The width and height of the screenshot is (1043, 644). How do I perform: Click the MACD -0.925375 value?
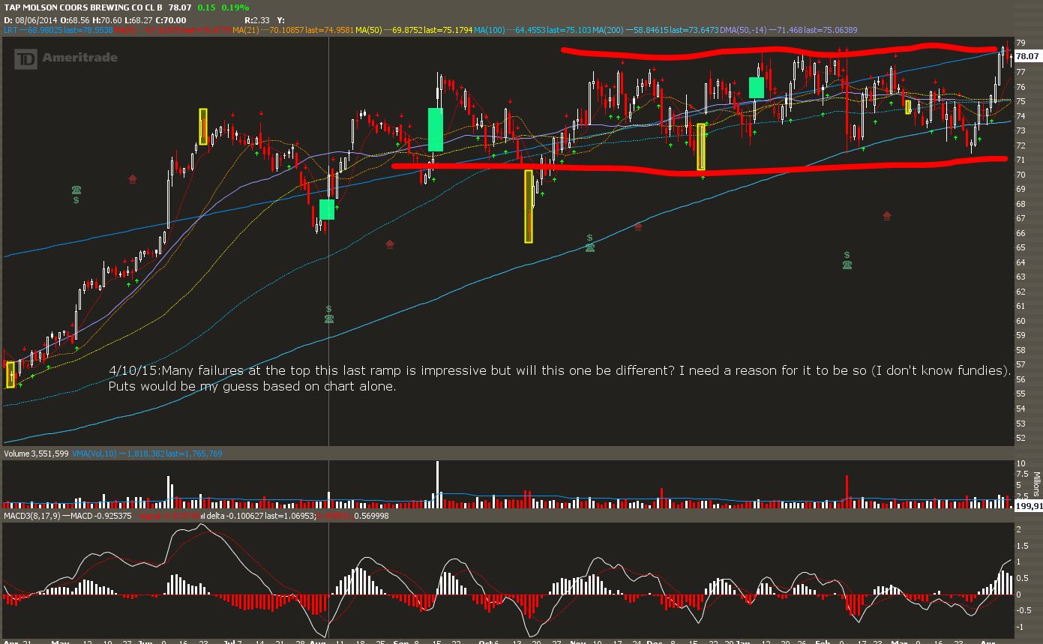pyautogui.click(x=102, y=516)
